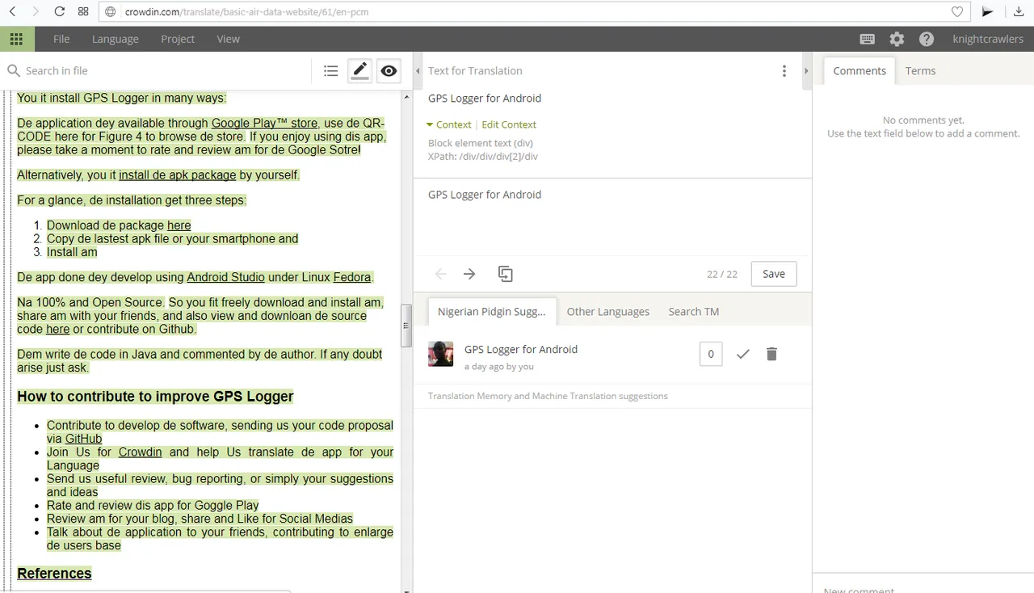The image size is (1034, 593).
Task: Open Other Languages tab
Action: click(x=608, y=311)
